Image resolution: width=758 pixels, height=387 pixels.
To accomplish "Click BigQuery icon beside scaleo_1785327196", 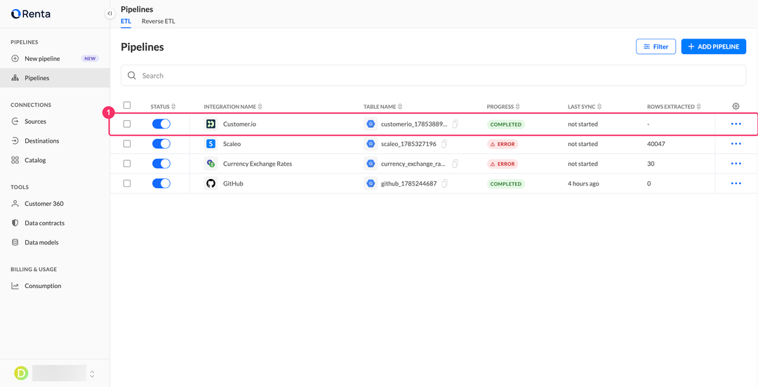I will point(371,144).
